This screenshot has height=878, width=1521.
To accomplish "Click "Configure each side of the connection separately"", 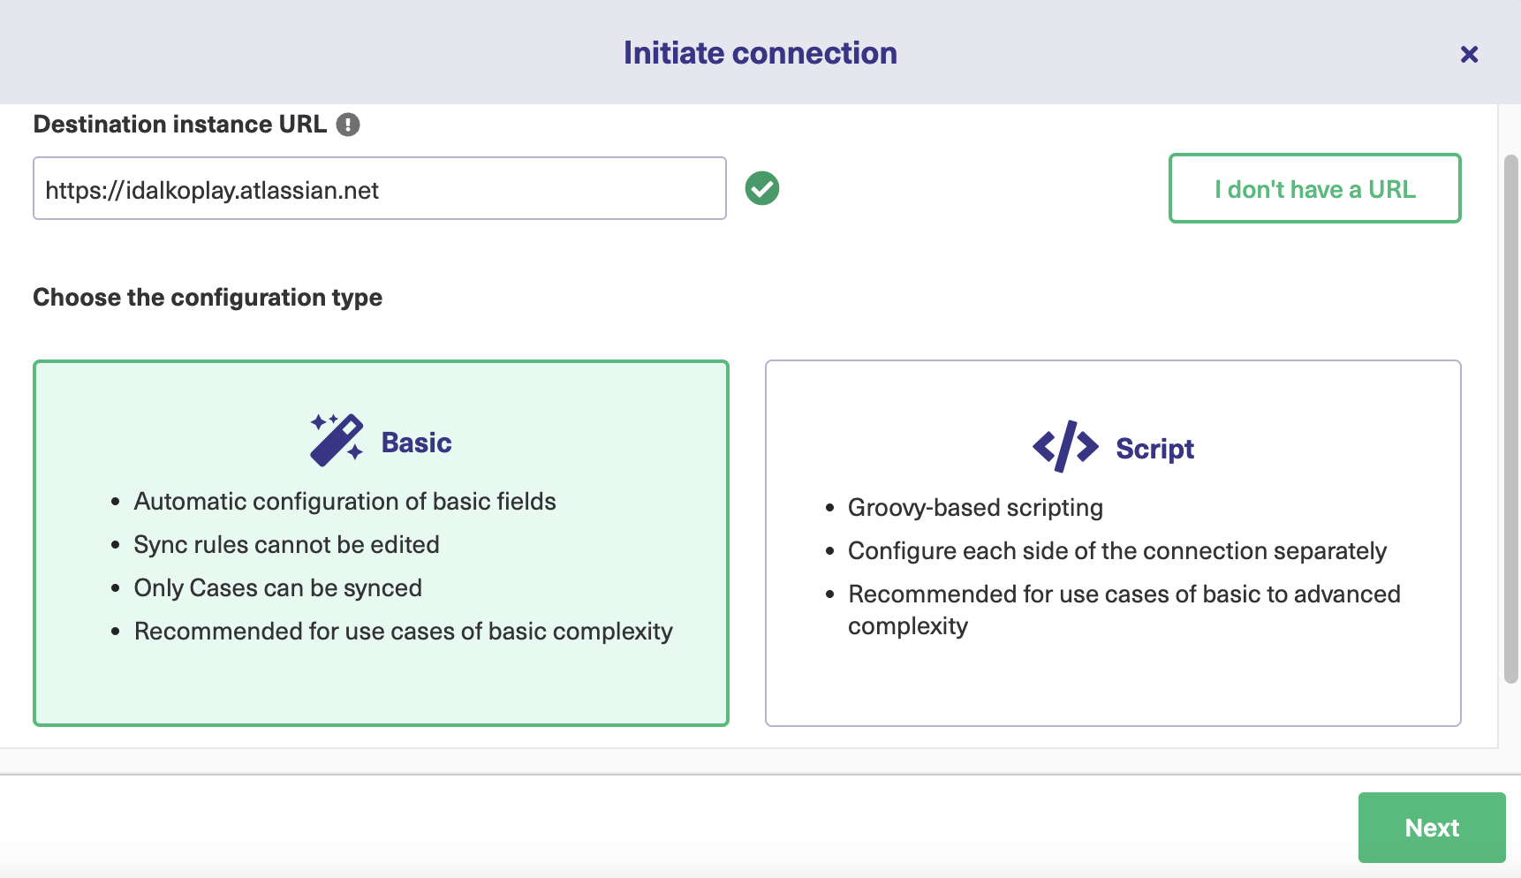I will pyautogui.click(x=1117, y=551).
